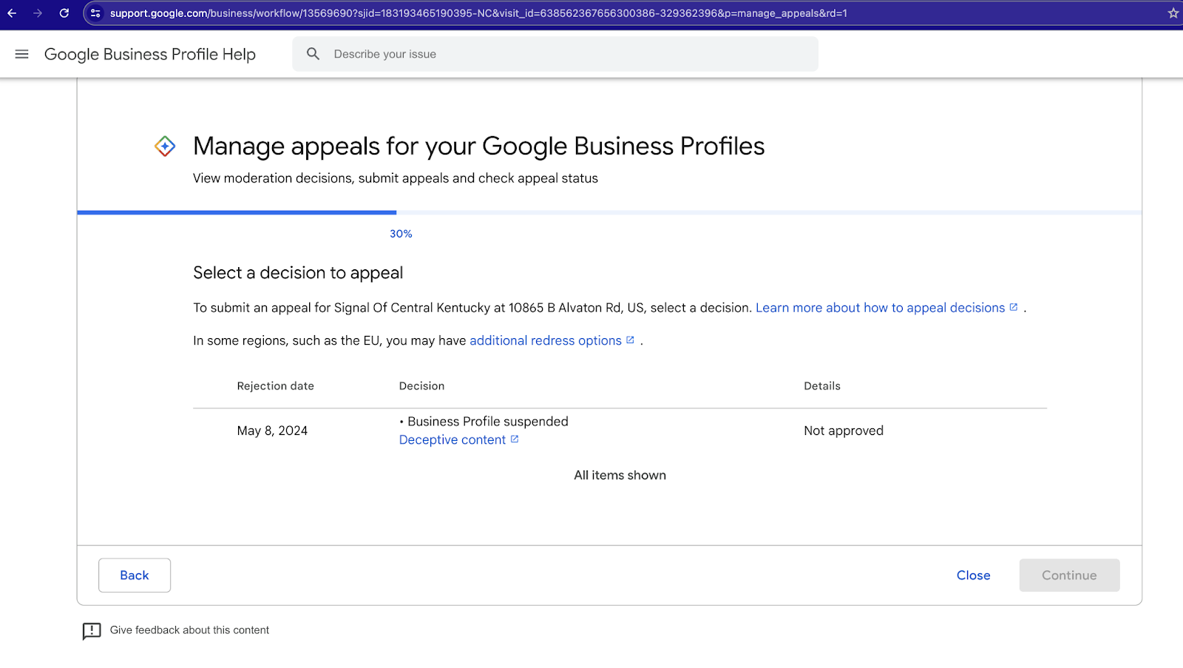Open Learn more about how to appeal decisions

point(880,308)
